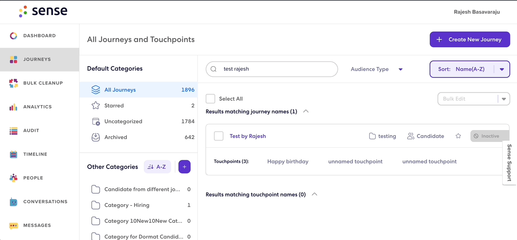The image size is (517, 240).
Task: Check the Test by Rajesh journey checkbox
Action: tap(219, 136)
